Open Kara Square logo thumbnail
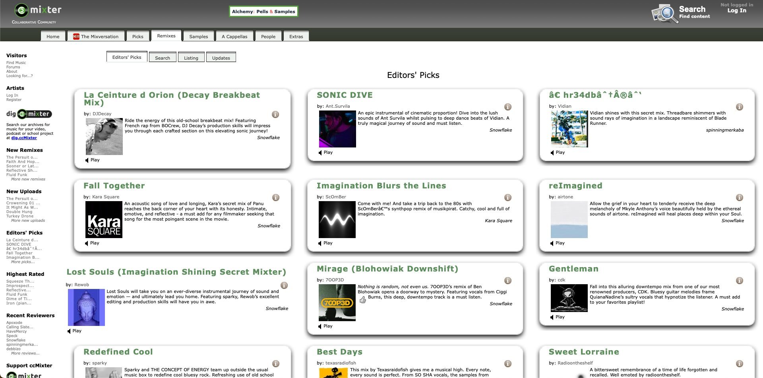This screenshot has height=378, width=763. point(104,219)
